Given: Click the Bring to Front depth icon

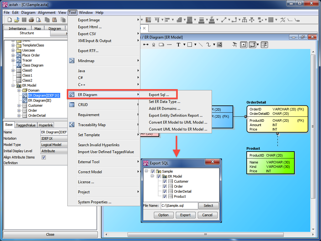Looking at the screenshot, I should click(x=179, y=20).
